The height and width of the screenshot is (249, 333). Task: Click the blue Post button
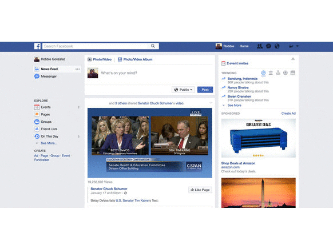[205, 90]
